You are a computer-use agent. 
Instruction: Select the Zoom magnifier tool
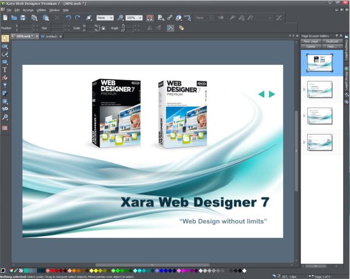click(5, 117)
